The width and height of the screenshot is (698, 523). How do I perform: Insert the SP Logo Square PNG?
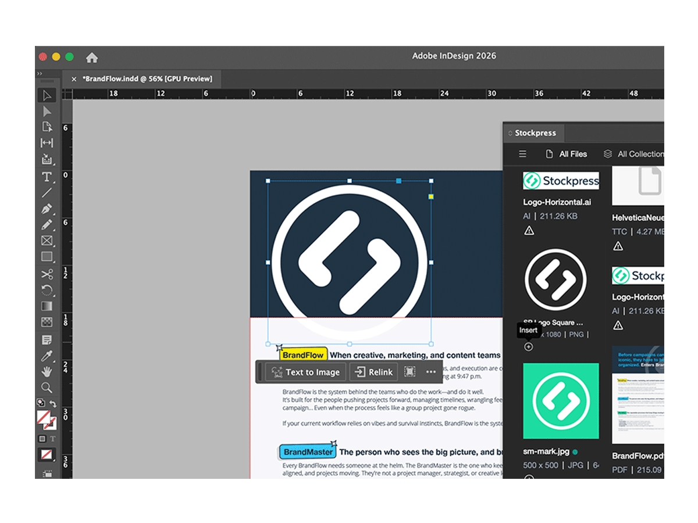tap(528, 347)
